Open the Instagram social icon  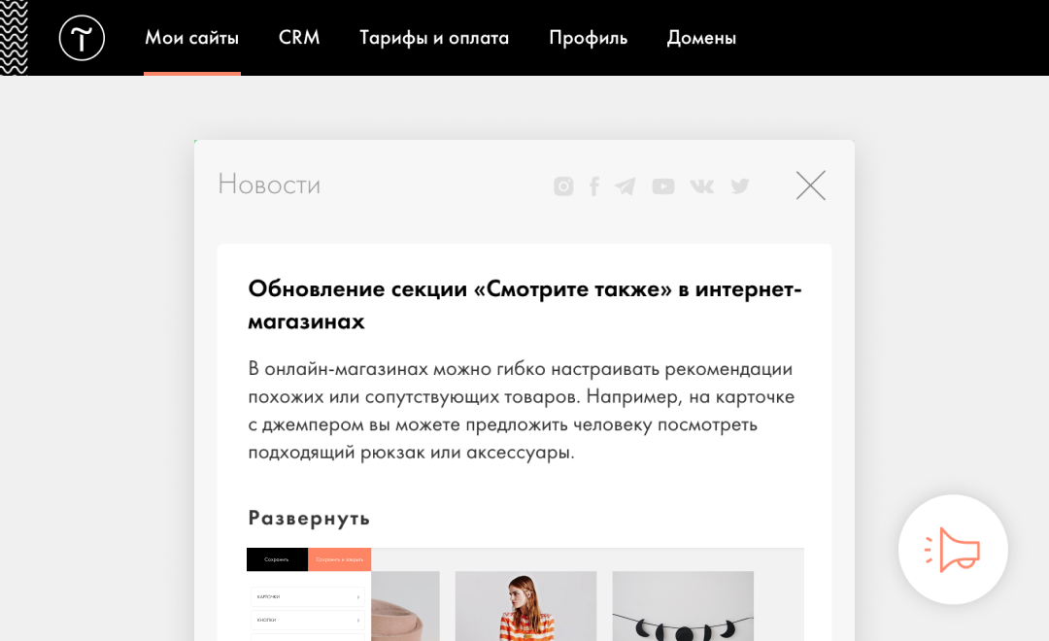[x=563, y=186]
